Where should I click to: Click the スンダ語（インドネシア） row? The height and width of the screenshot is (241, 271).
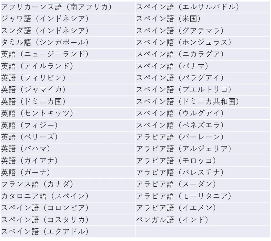[45, 31]
